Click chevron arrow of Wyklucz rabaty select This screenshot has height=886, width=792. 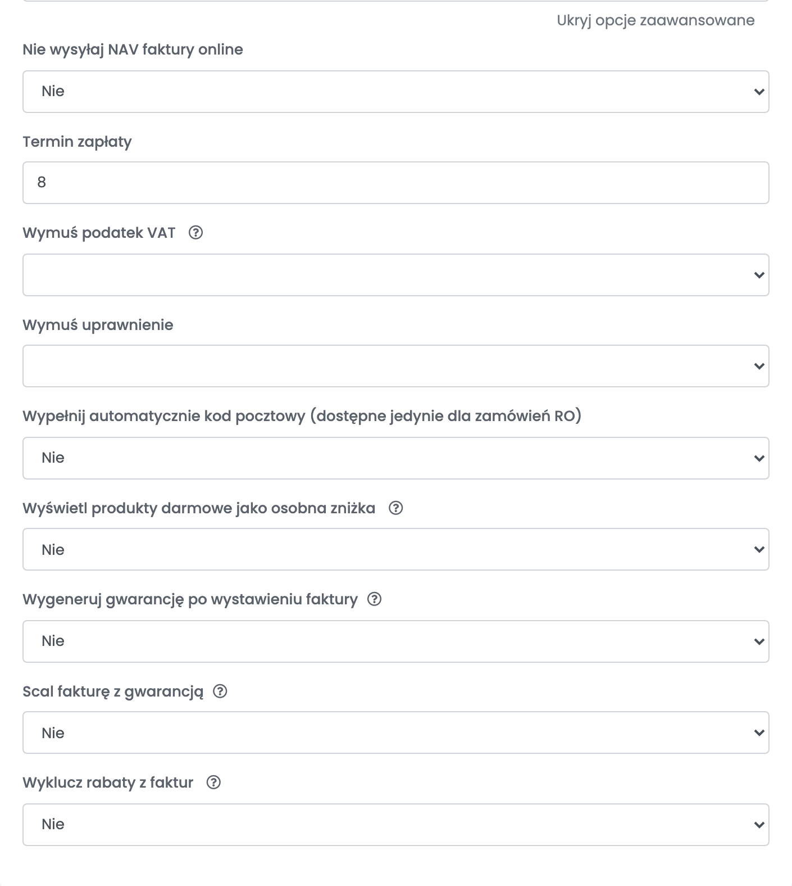759,825
